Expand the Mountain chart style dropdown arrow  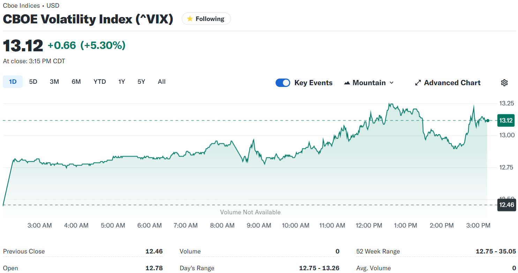point(391,83)
